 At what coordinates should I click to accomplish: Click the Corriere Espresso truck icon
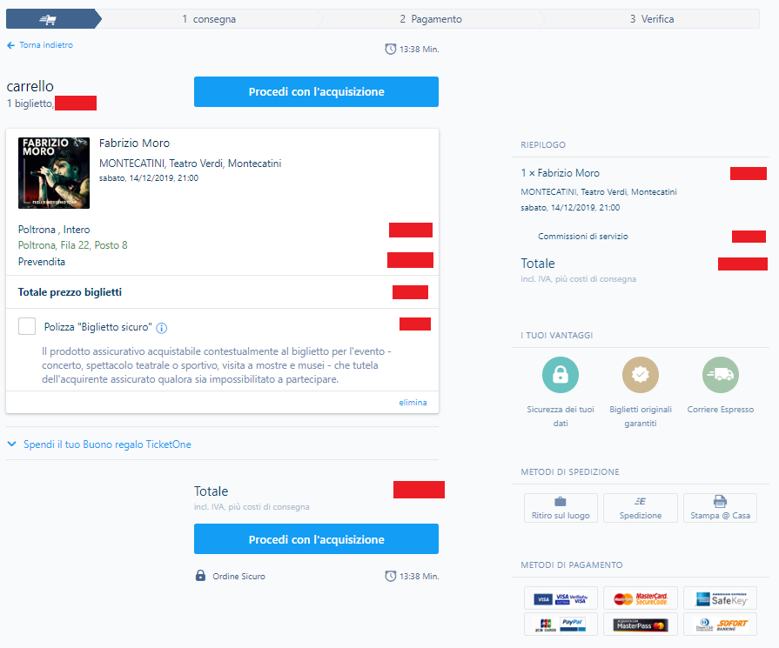coord(721,375)
